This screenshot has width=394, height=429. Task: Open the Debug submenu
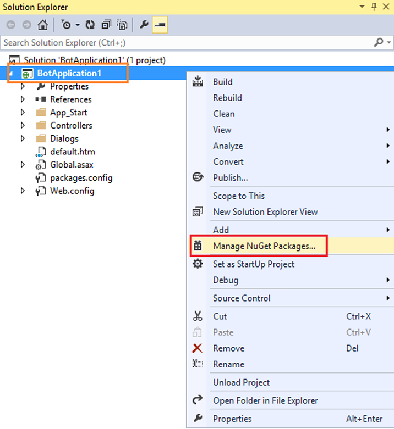tap(291, 280)
